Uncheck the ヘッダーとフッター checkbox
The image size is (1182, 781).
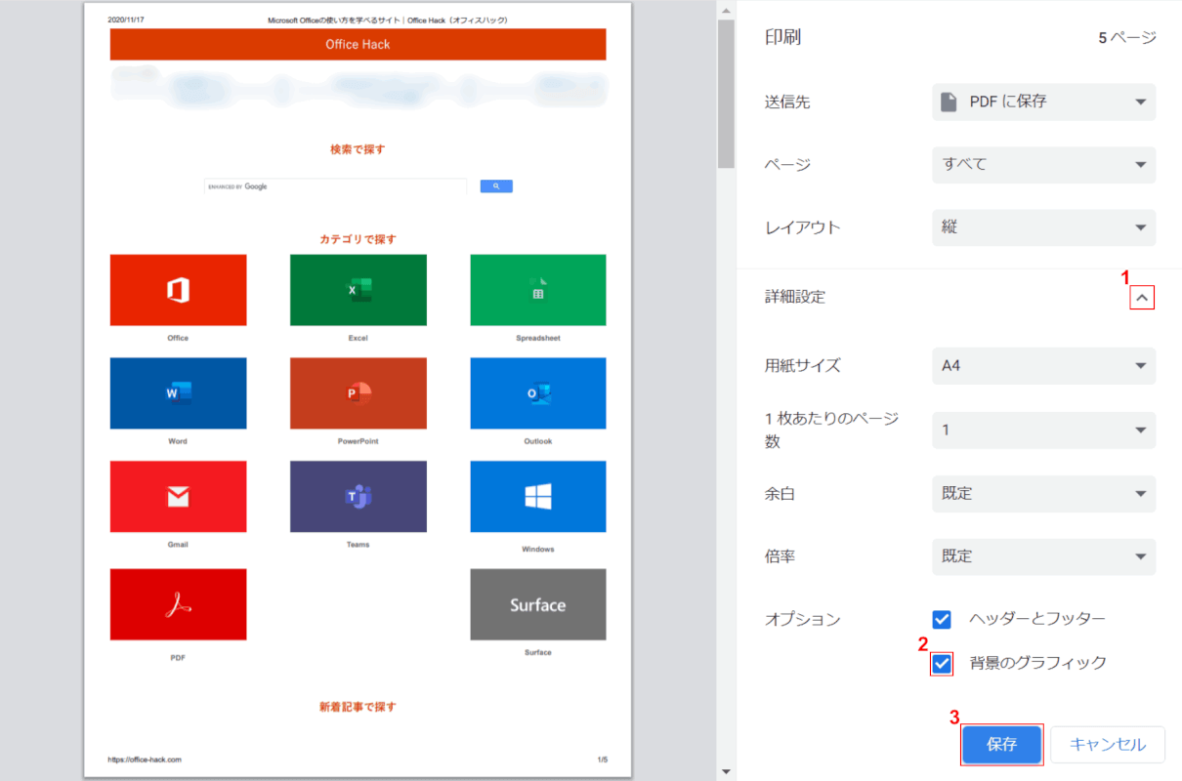point(942,619)
